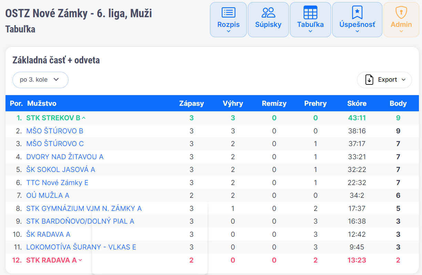Open team MŠO ŠTÚROVO B
Screen dimensions: 422x275
pyautogui.click(x=55, y=131)
